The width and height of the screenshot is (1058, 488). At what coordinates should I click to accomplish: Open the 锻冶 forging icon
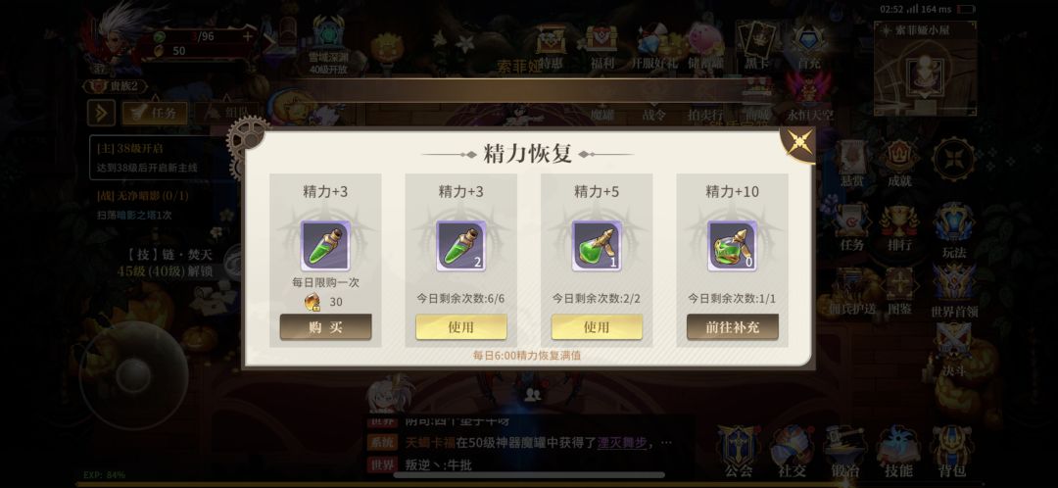coord(844,452)
